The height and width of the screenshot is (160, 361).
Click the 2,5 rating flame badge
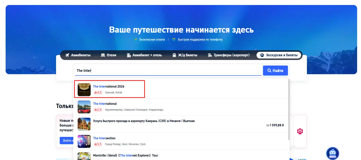point(98,109)
